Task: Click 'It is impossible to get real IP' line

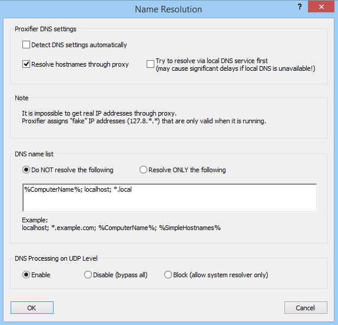Action: (x=99, y=113)
